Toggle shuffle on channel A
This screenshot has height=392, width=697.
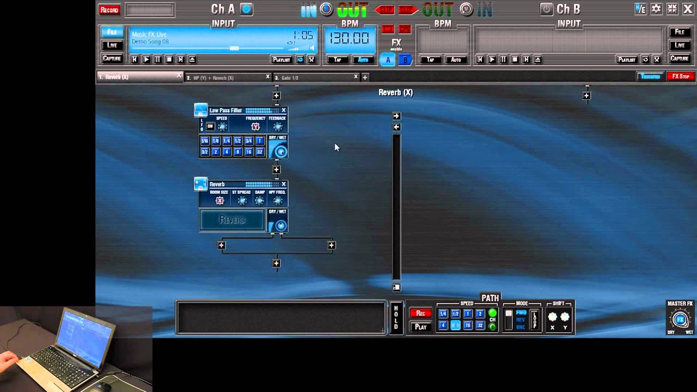point(311,59)
